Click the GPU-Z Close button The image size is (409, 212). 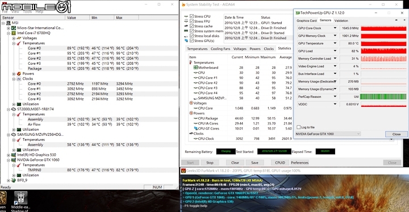(x=397, y=134)
